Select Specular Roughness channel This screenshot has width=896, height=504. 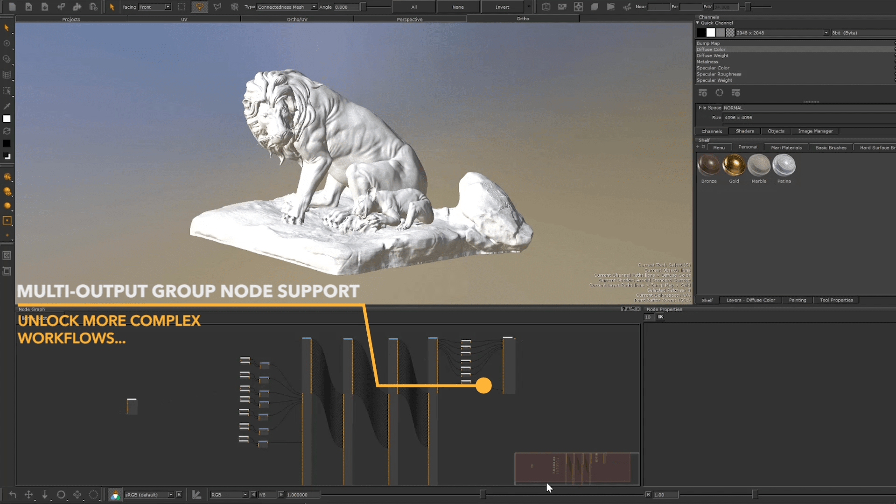click(x=719, y=74)
